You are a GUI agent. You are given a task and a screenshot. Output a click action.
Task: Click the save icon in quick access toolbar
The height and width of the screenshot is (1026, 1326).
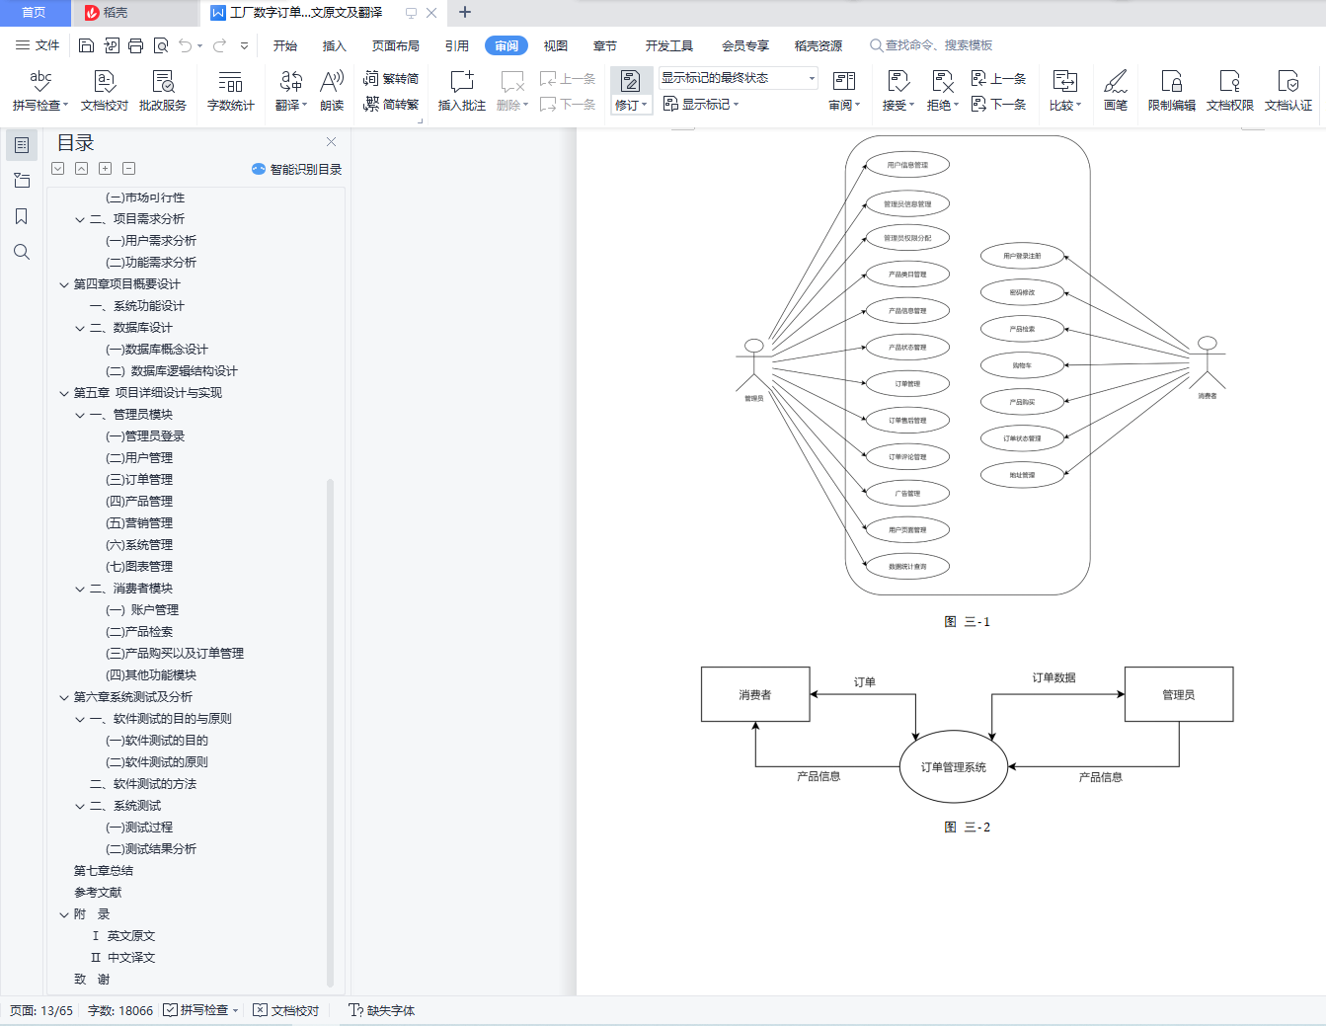click(x=86, y=45)
